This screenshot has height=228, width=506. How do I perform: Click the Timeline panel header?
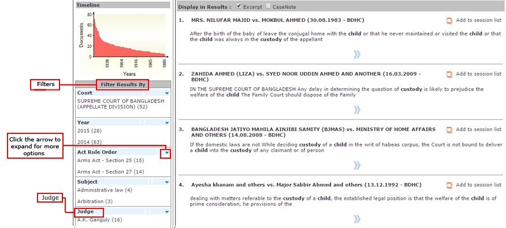(122, 5)
